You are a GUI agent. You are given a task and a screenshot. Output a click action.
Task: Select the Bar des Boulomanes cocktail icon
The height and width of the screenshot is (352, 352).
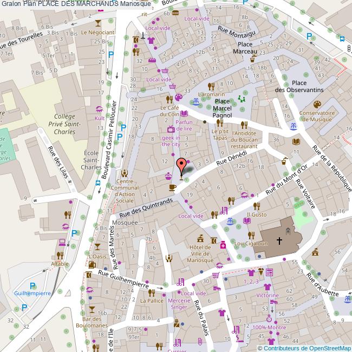(92, 309)
